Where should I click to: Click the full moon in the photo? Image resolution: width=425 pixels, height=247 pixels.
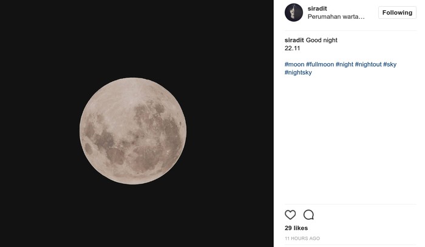click(133, 131)
